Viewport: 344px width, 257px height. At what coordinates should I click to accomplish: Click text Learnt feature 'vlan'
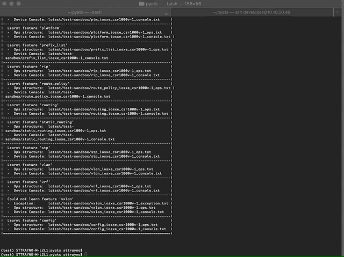[30, 165]
